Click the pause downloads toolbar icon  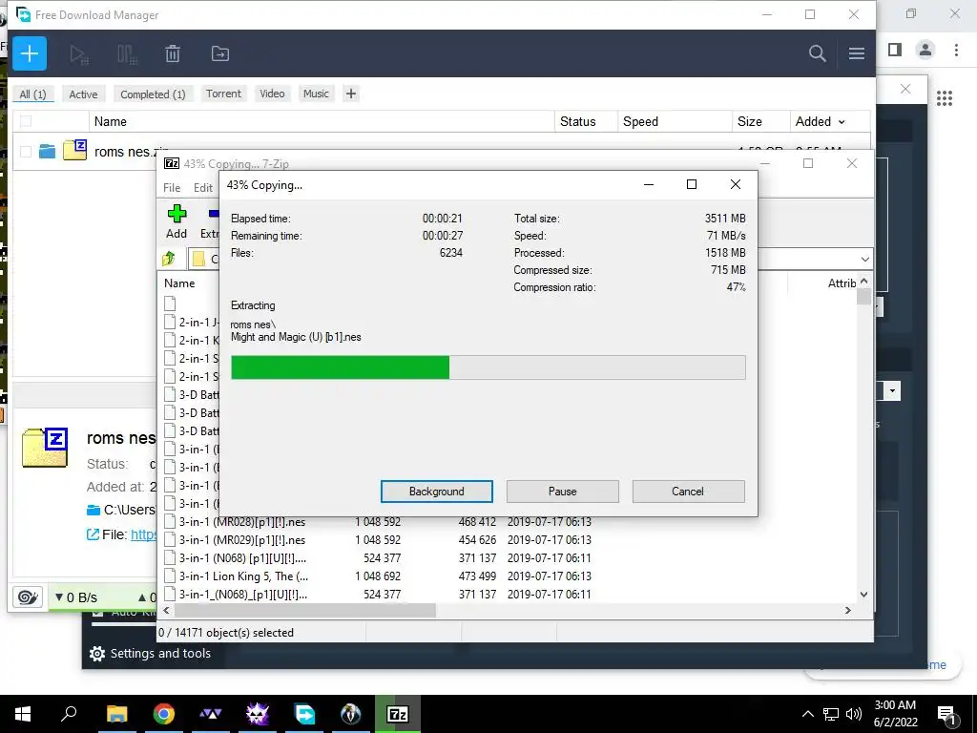(x=127, y=54)
